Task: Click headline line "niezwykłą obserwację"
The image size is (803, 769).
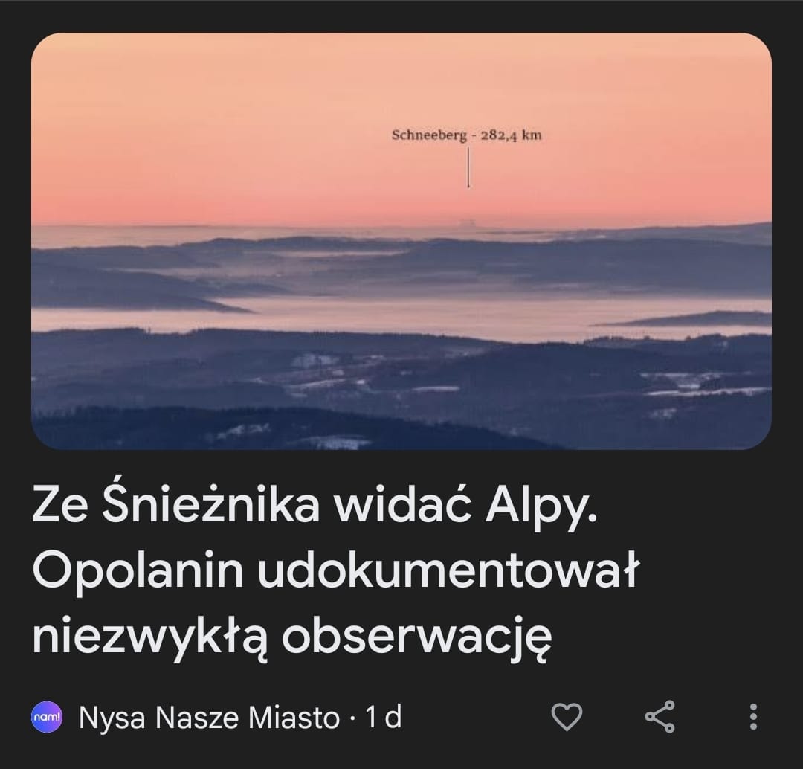Action: pyautogui.click(x=292, y=637)
